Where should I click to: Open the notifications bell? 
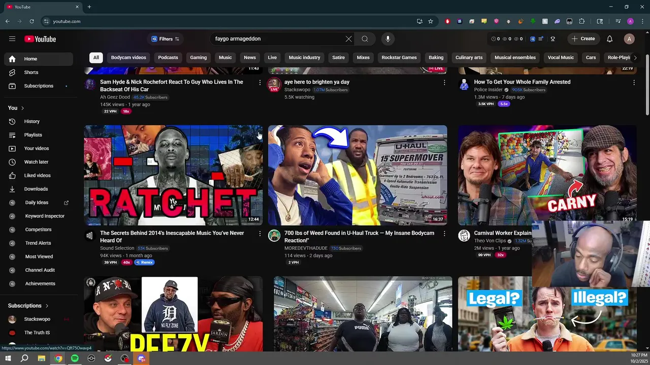pos(610,39)
